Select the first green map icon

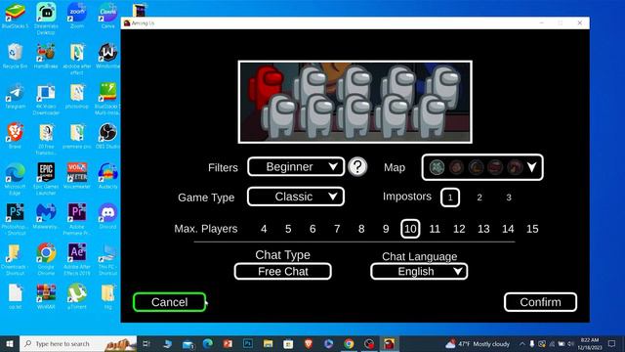coord(437,167)
